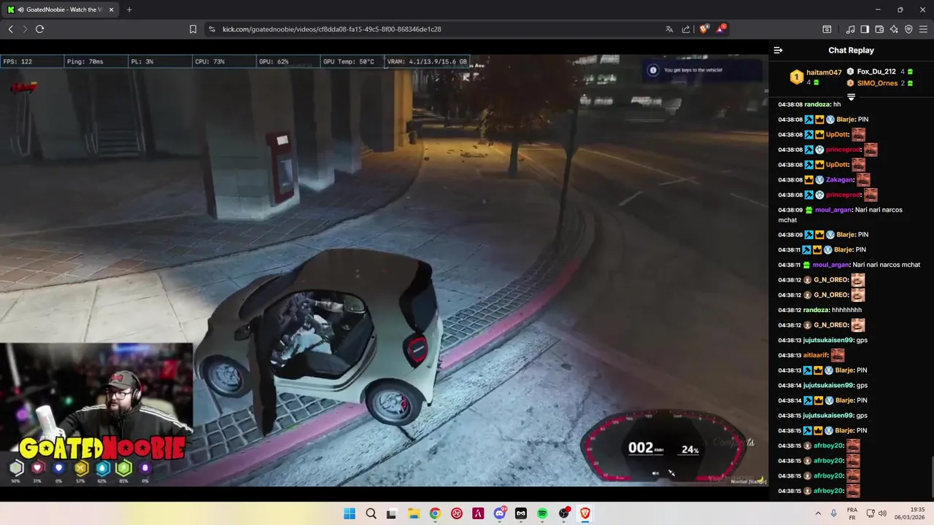The width and height of the screenshot is (934, 525).
Task: Open the browser hamburger menu
Action: pyautogui.click(x=924, y=29)
